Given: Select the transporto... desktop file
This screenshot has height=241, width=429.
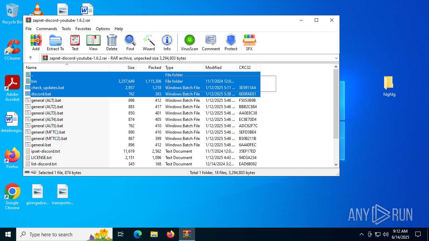Looking at the screenshot, I should point(63,194).
